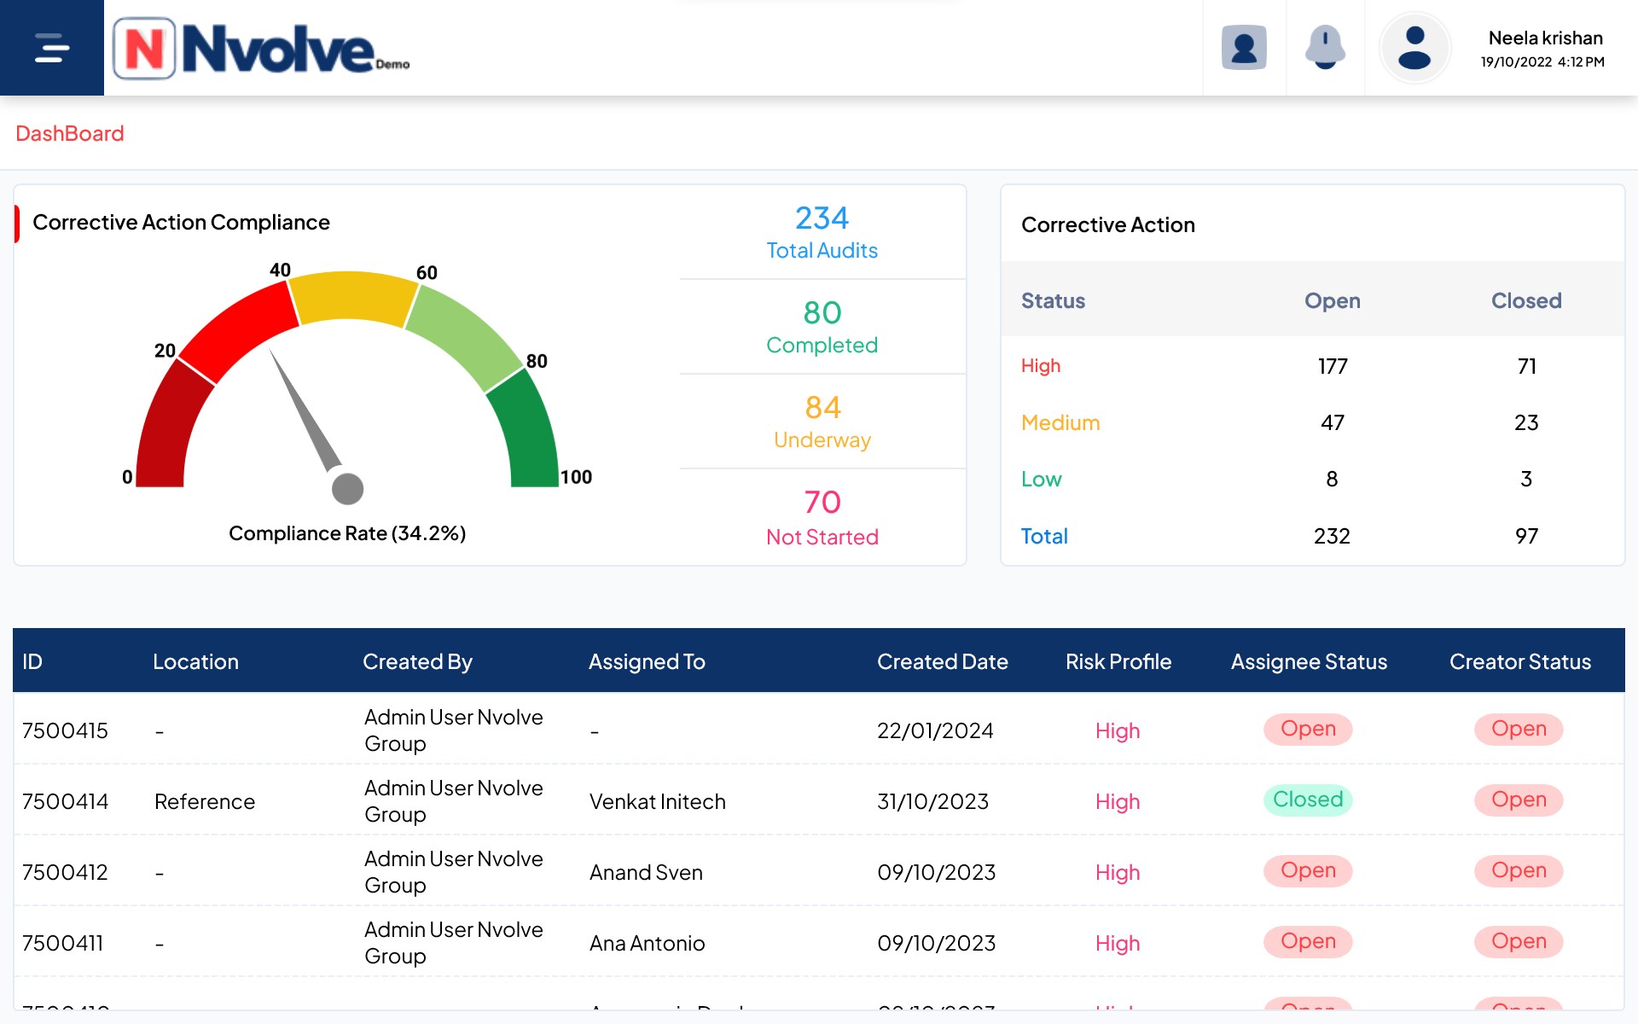
Task: Open the contact card icon
Action: coord(1244,48)
